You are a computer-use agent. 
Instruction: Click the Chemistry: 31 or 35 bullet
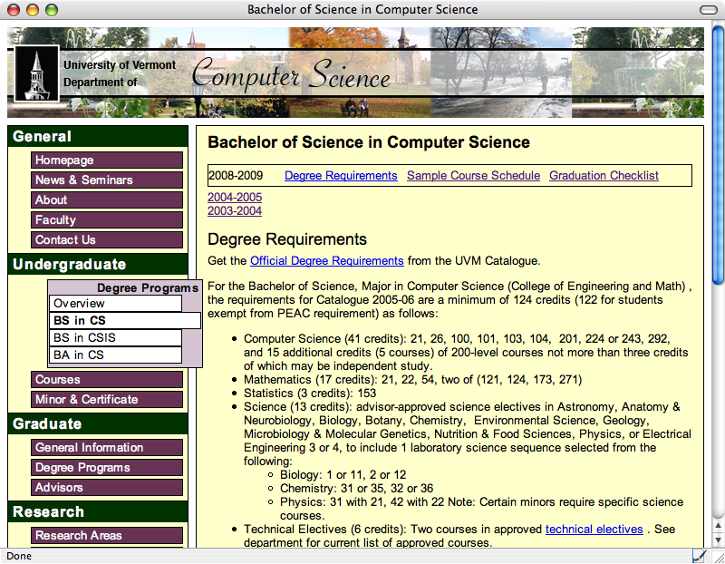356,489
